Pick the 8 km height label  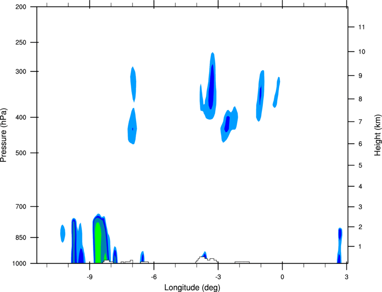point(360,99)
